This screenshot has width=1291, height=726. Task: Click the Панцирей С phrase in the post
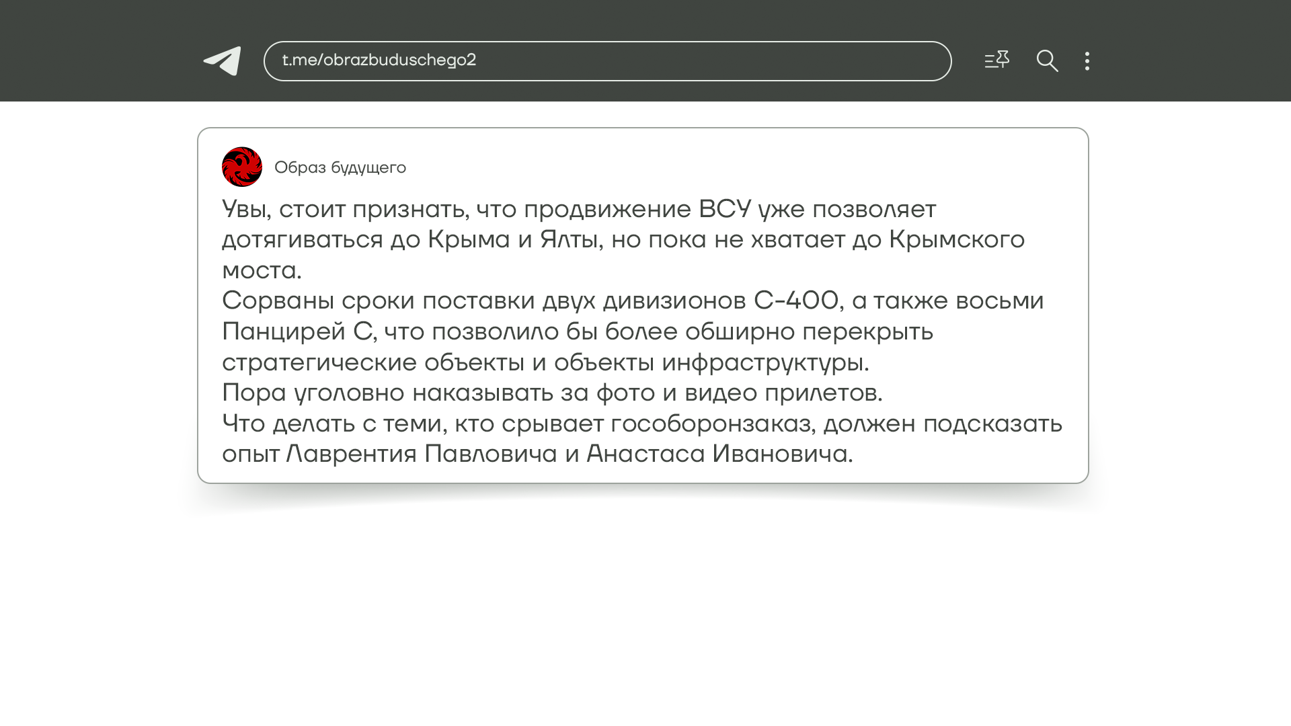tap(297, 332)
